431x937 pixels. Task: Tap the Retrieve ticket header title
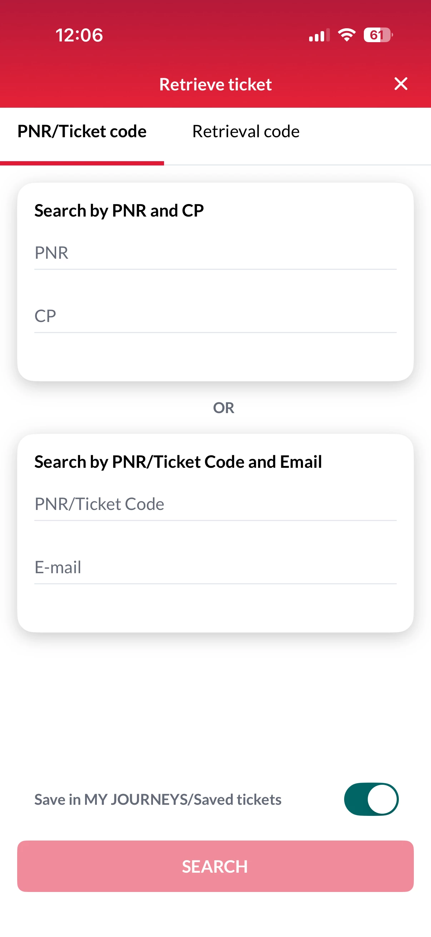pos(215,84)
